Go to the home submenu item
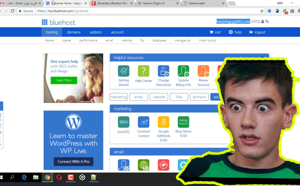This screenshot has height=186, width=300. (x=49, y=40)
